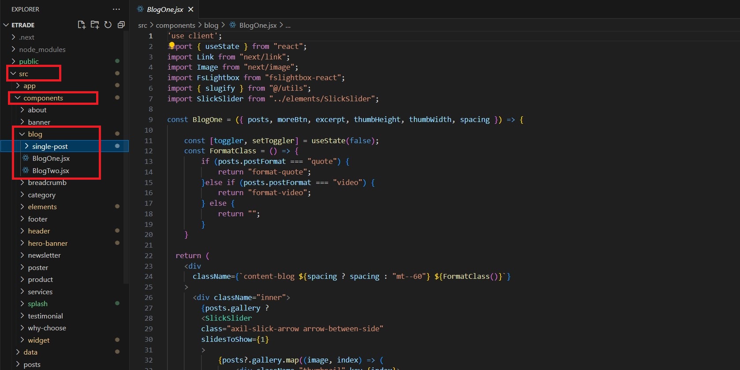Create a new folder in ETRADE explorer
This screenshot has width=740, height=370.
[95, 25]
